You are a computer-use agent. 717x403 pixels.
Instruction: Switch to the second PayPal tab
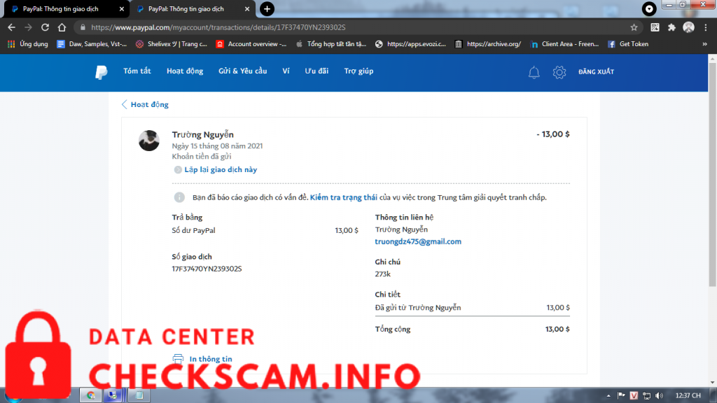(x=189, y=9)
